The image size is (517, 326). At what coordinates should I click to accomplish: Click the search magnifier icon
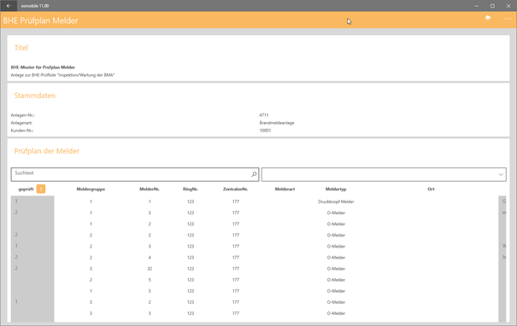point(254,174)
